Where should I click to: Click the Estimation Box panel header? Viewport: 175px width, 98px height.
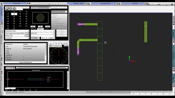106,4
